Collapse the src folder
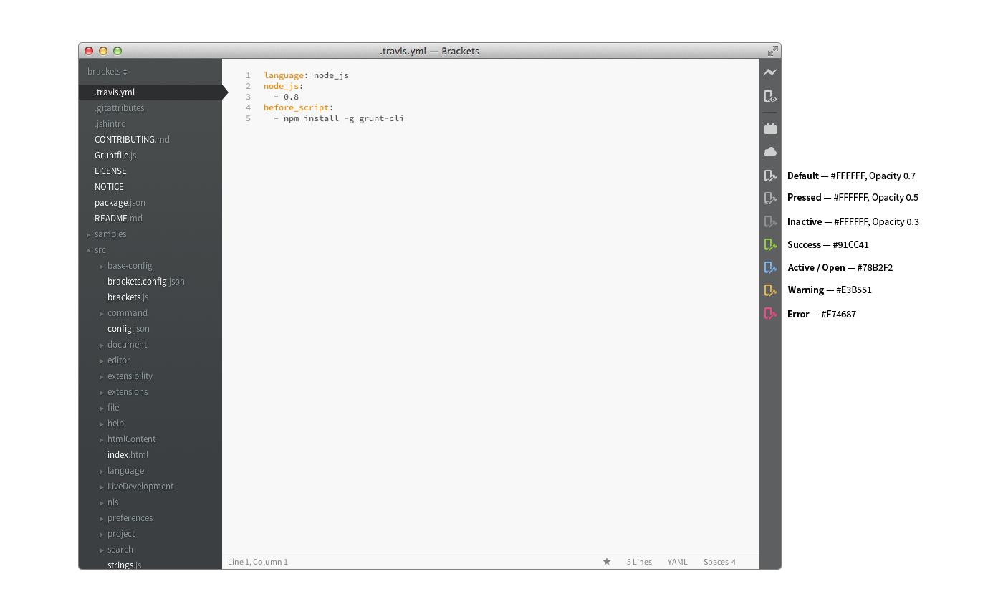Image resolution: width=1003 pixels, height=612 pixels. [x=89, y=250]
